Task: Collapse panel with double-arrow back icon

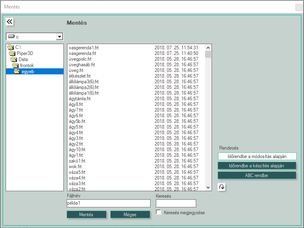Action: pos(10,22)
